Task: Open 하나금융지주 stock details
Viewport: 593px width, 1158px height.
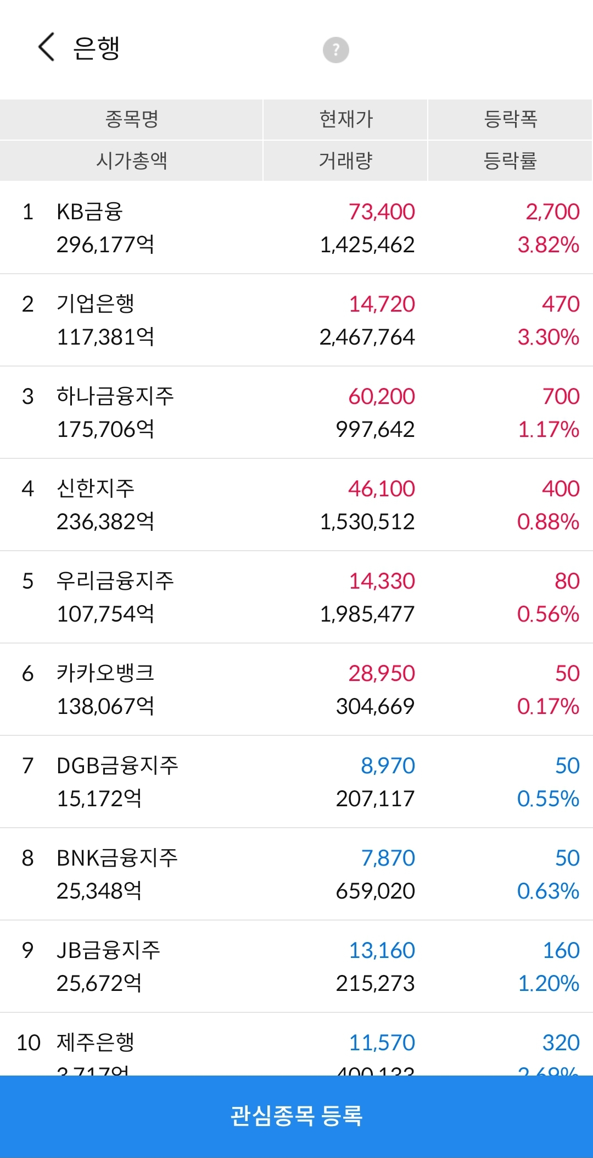Action: (296, 412)
